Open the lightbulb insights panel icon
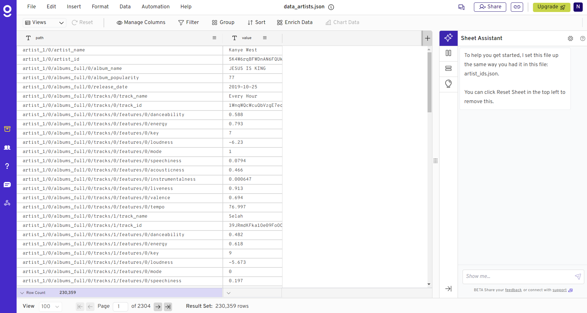Viewport: 587px width, 313px height. [448, 84]
